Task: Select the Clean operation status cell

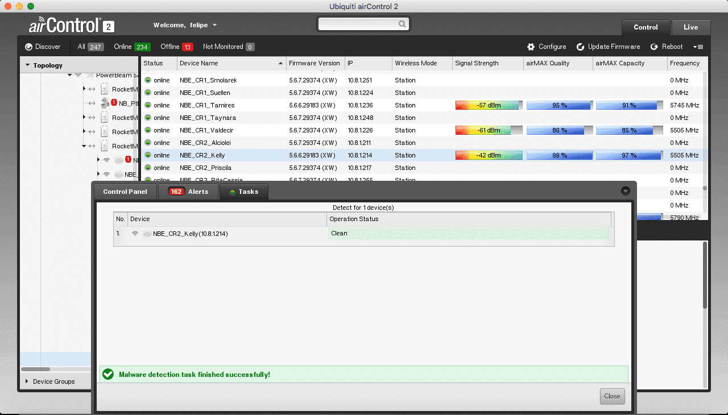Action: coord(469,233)
